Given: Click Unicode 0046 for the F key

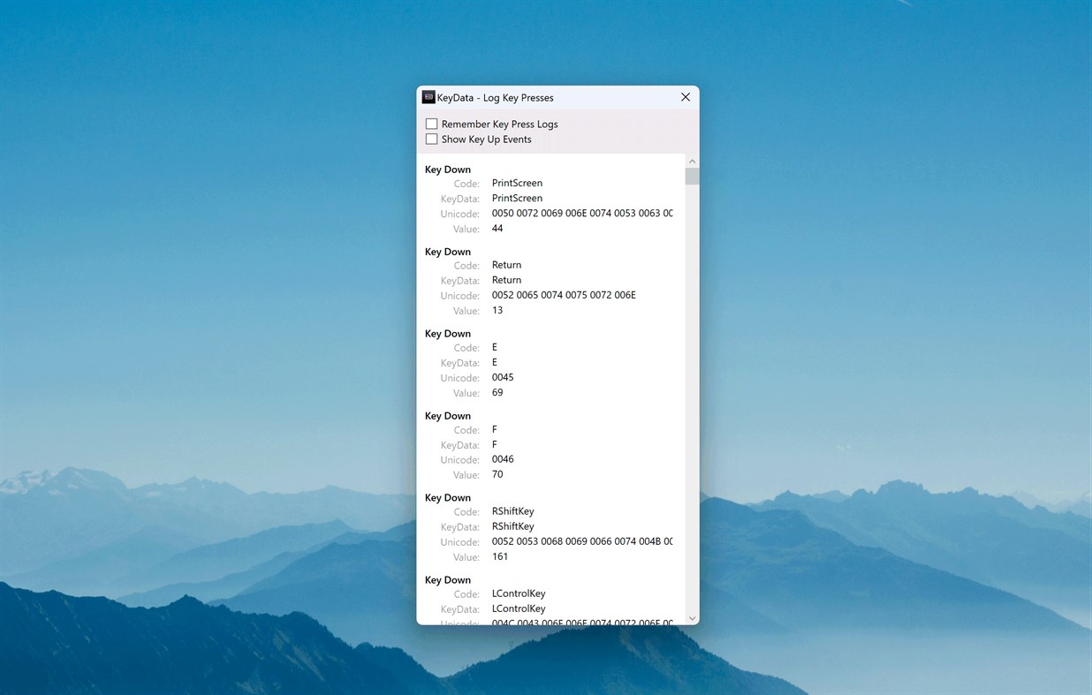Looking at the screenshot, I should click(503, 458).
